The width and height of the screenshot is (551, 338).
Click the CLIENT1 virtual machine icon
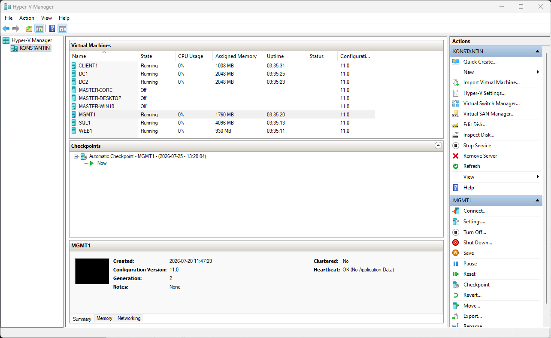point(74,66)
